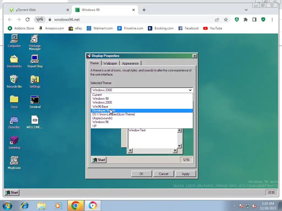Image resolution: width=282 pixels, height=211 pixels.
Task: Switch to the µTorrent Web tab
Action: (x=39, y=10)
